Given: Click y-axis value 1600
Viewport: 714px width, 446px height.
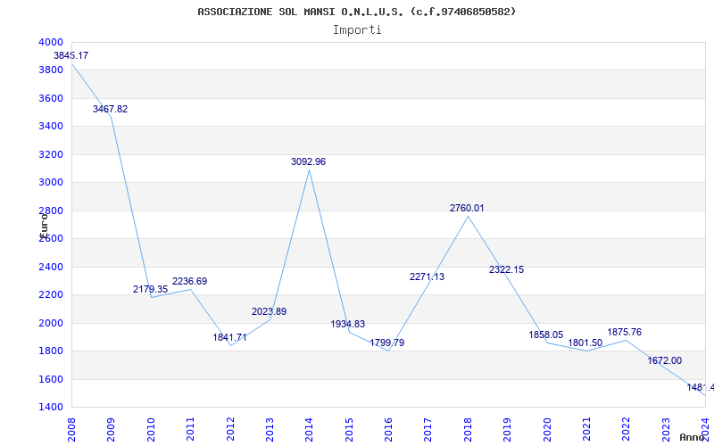Looking at the screenshot, I should pos(51,379).
